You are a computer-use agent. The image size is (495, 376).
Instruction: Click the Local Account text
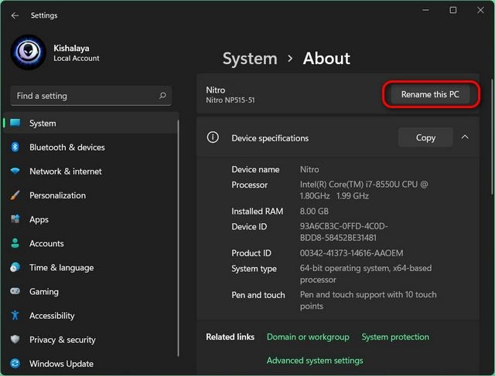[76, 59]
